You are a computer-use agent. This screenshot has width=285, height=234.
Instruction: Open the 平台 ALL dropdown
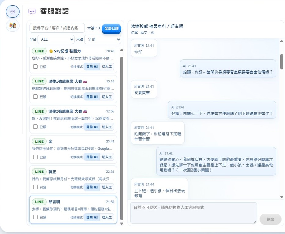click(56, 39)
